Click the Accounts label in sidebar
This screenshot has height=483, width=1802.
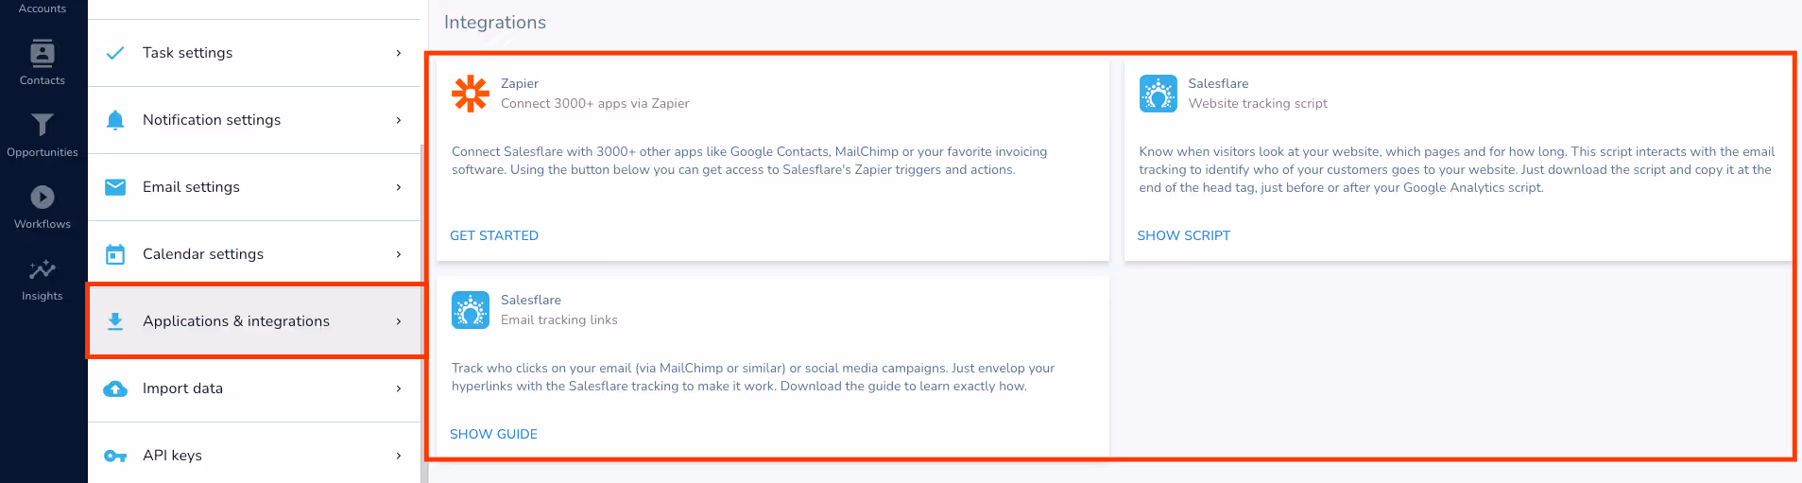coord(43,9)
